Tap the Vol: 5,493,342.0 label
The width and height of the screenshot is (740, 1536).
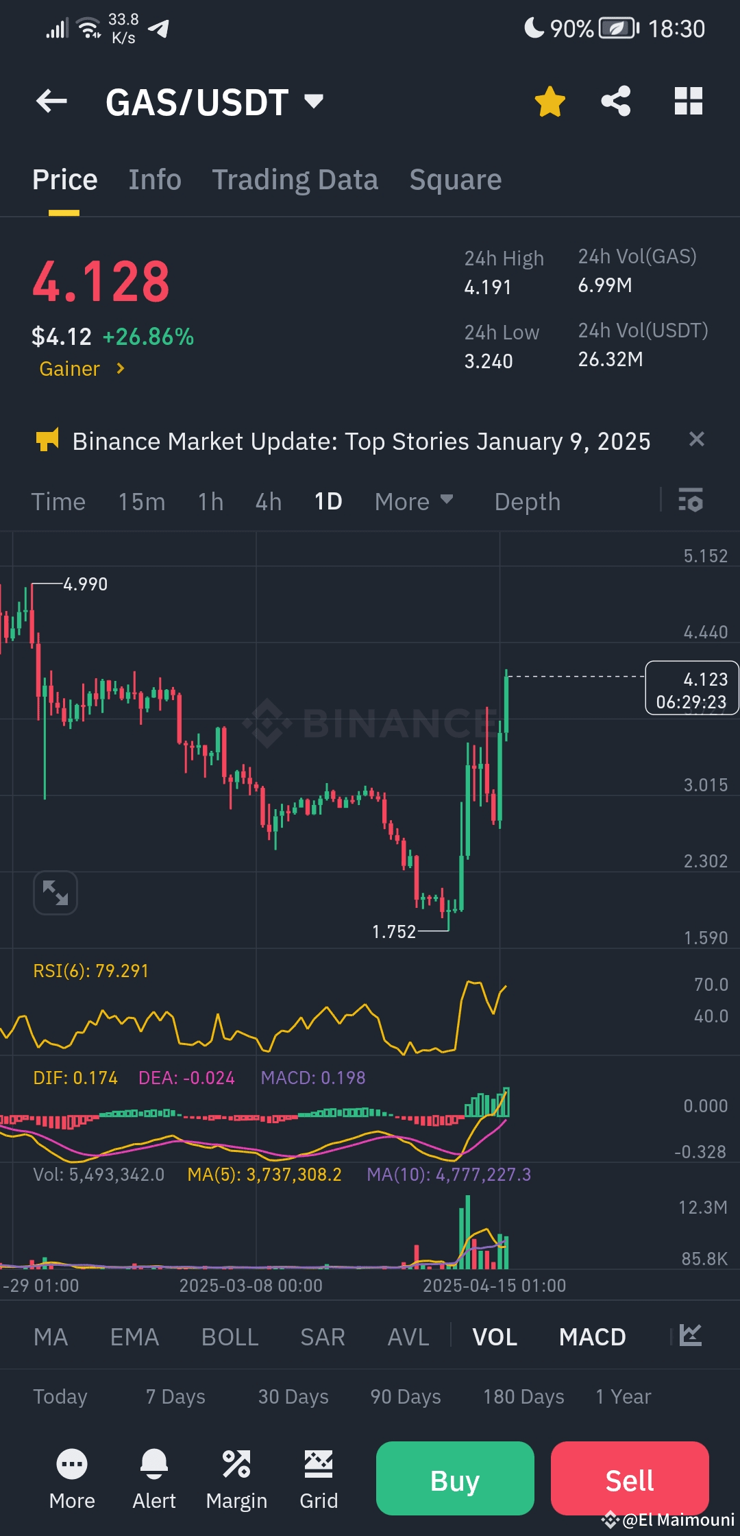(x=99, y=1175)
